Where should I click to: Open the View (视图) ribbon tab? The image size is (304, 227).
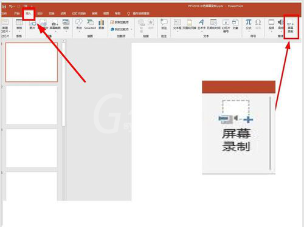tap(106, 13)
